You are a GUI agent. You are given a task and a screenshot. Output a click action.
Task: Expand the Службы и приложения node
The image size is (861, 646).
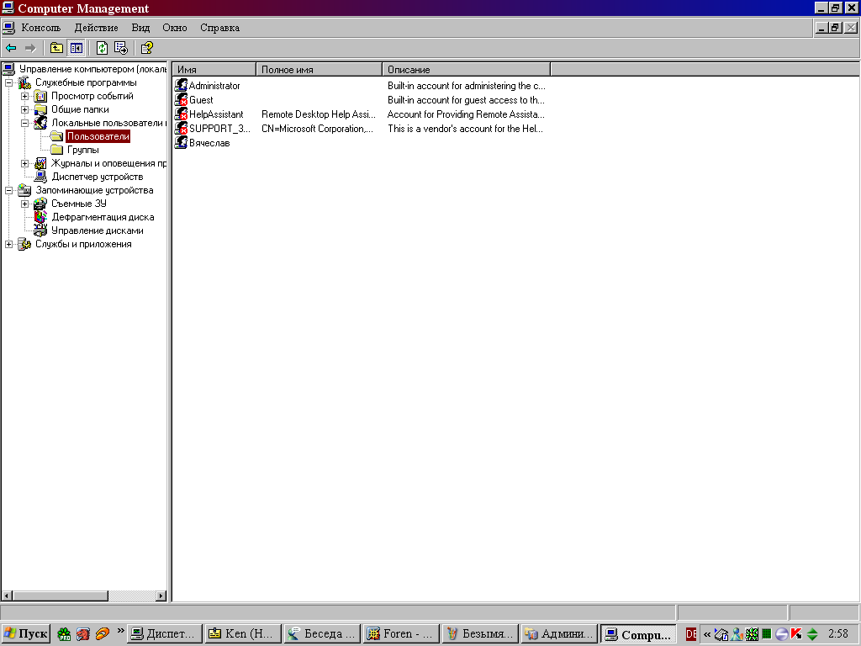(x=9, y=245)
